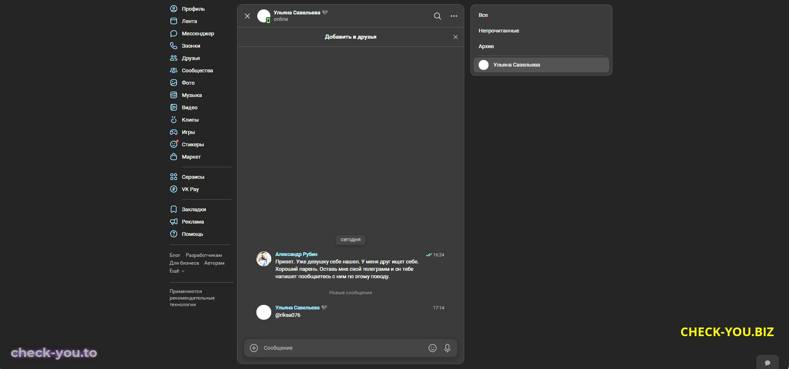Open the Профиль icon in sidebar
The height and width of the screenshot is (369, 789).
click(x=174, y=9)
